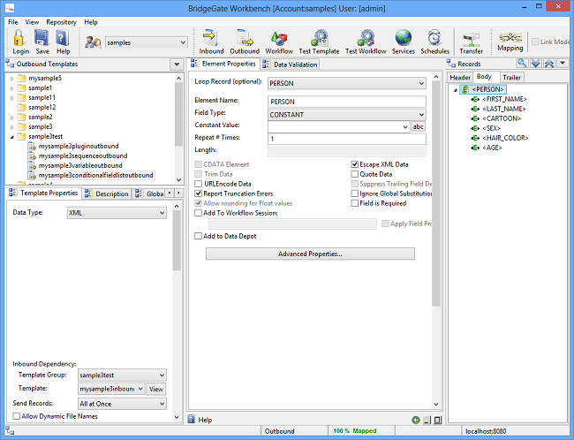
Task: Select mysample3pluginoutbound template
Action: tap(79, 146)
